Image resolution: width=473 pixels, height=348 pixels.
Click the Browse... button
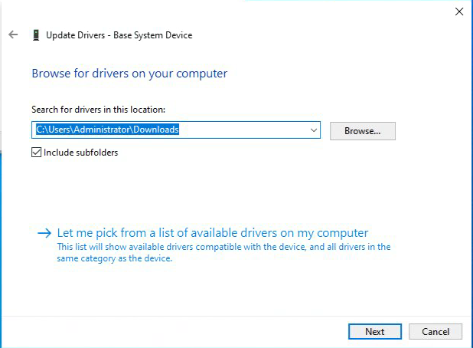362,130
